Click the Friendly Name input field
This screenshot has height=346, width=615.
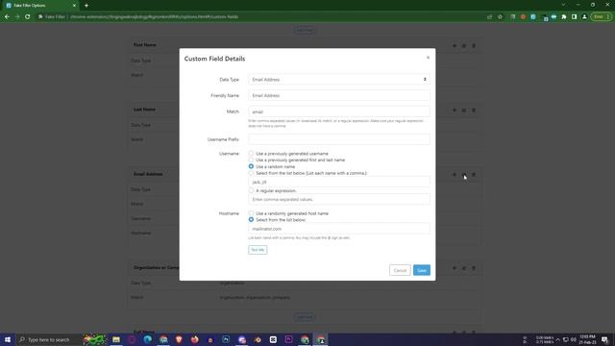[x=339, y=95]
